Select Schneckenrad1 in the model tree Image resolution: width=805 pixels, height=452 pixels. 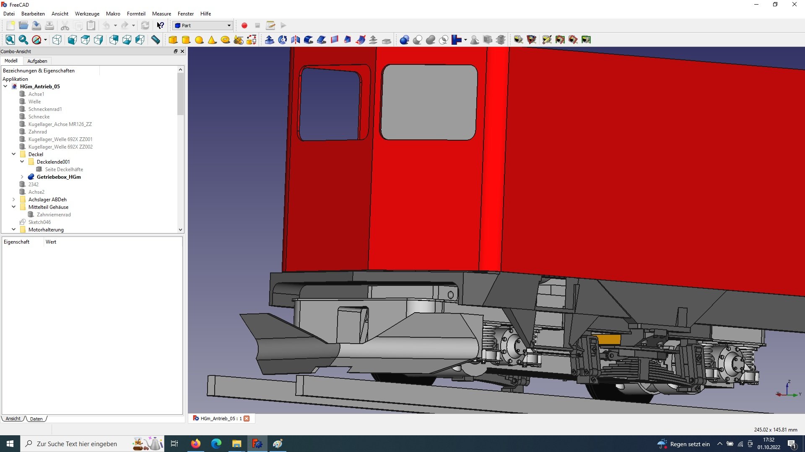pos(45,109)
